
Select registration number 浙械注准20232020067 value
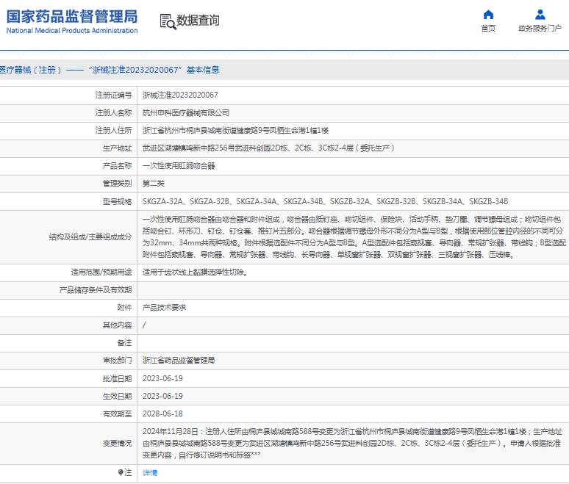(180, 95)
